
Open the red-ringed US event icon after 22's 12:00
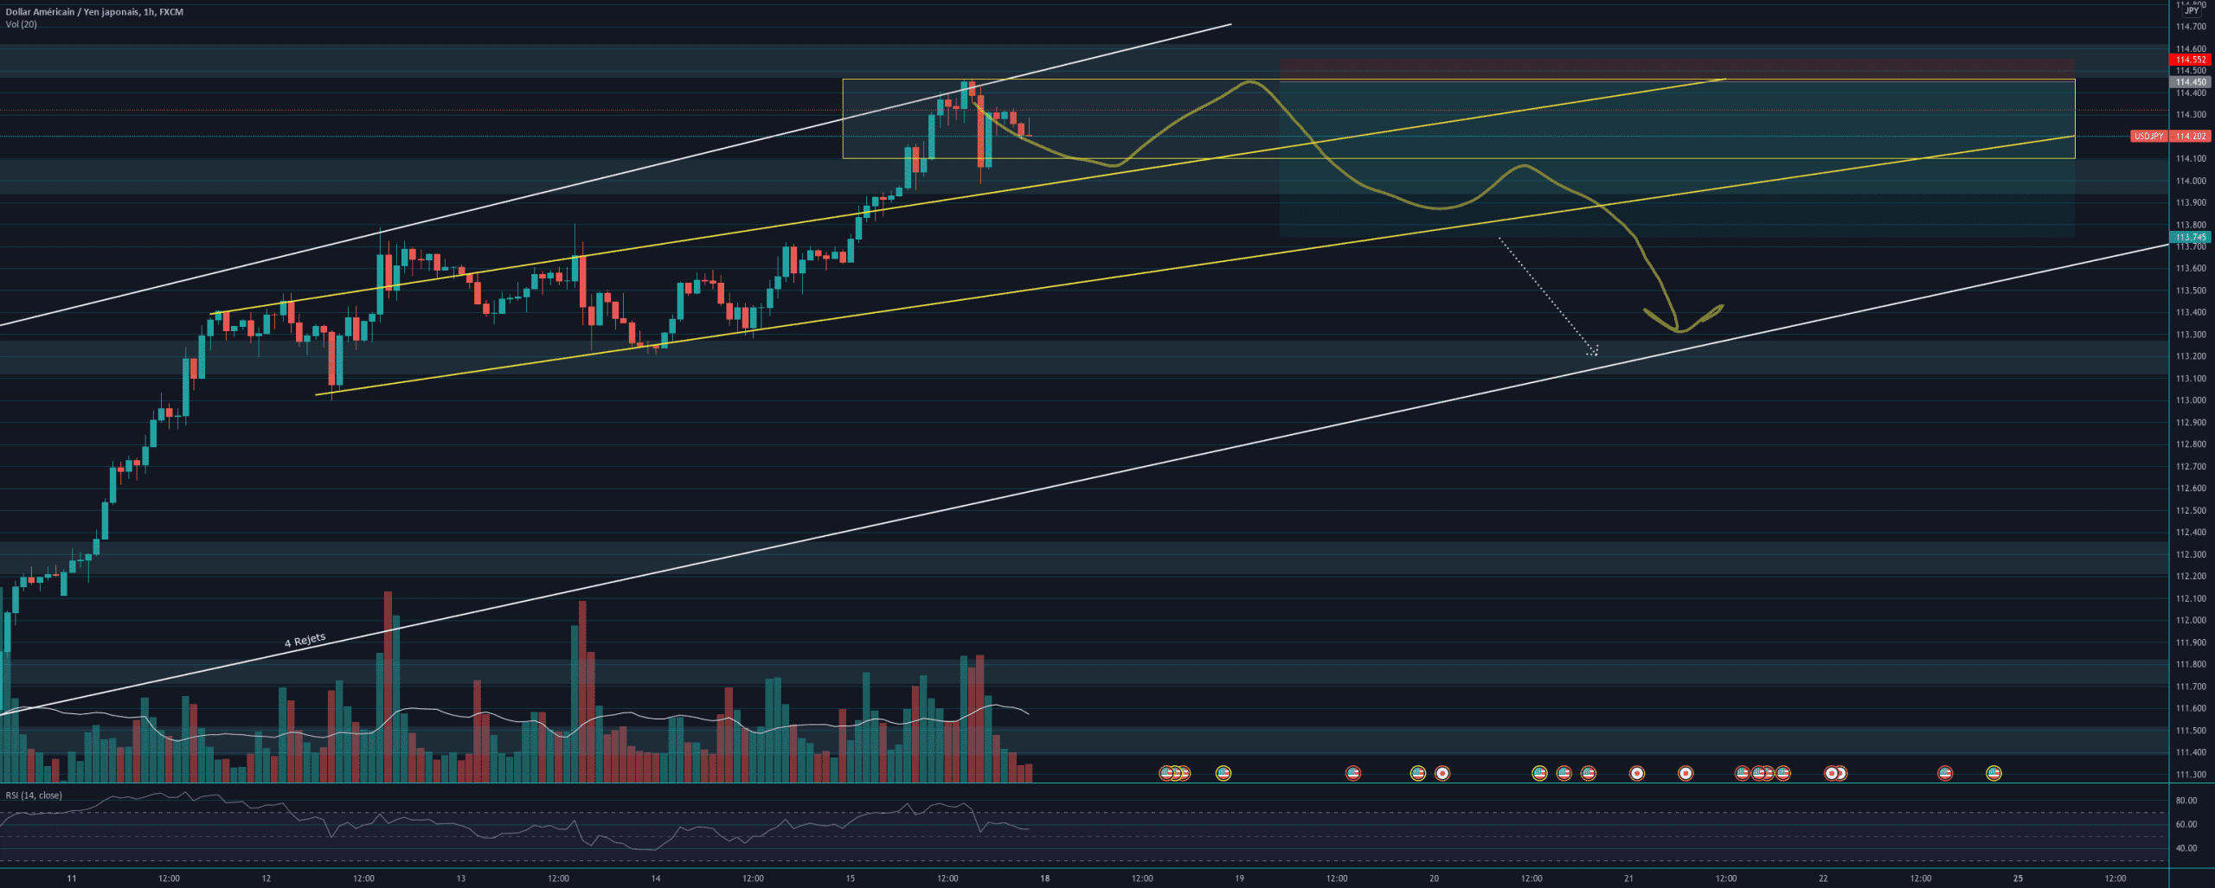[1945, 773]
